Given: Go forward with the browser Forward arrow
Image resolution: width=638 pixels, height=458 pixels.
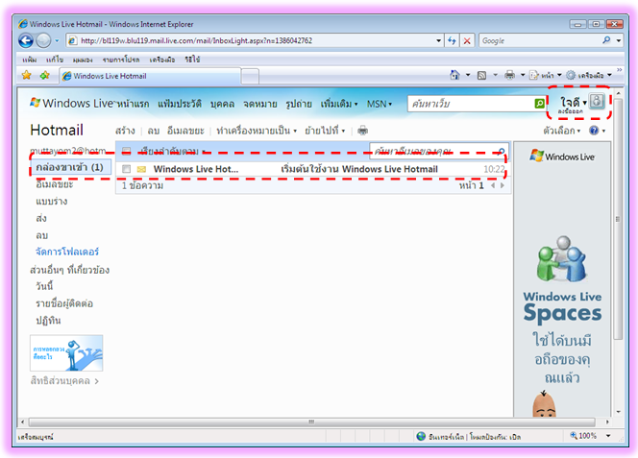Looking at the screenshot, I should pos(43,40).
